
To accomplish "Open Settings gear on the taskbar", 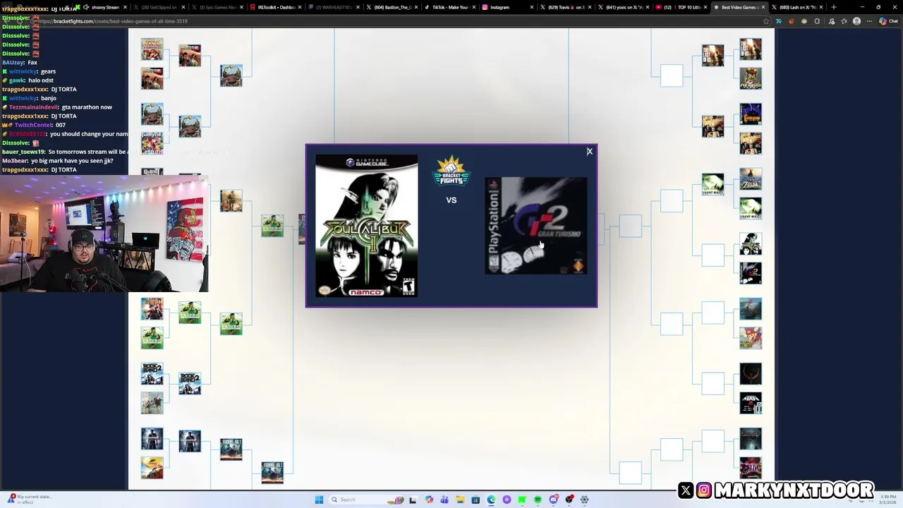I will 585,500.
